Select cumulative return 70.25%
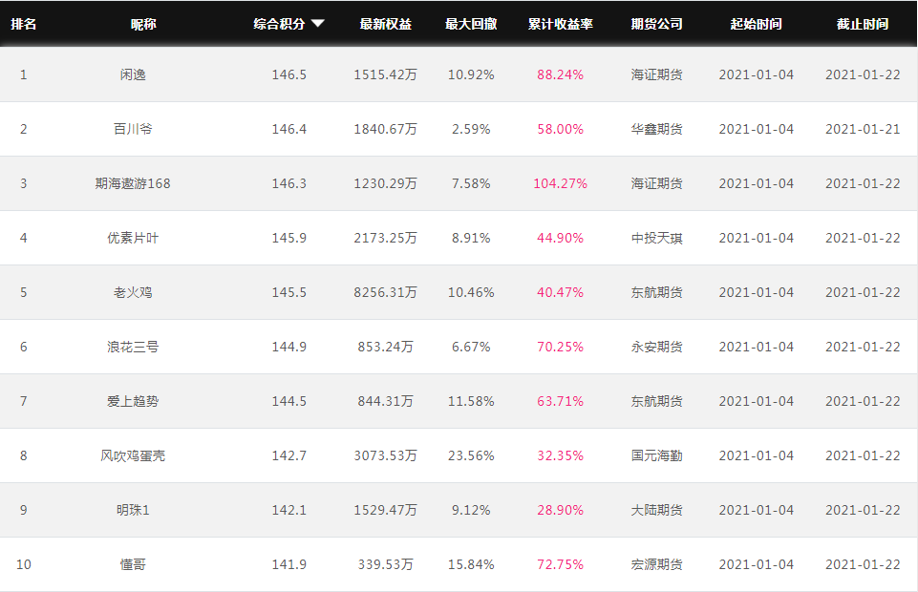Viewport: 918px width, 592px height. coord(561,347)
